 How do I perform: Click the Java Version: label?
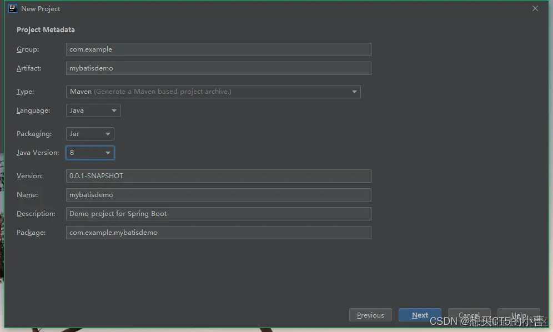38,153
